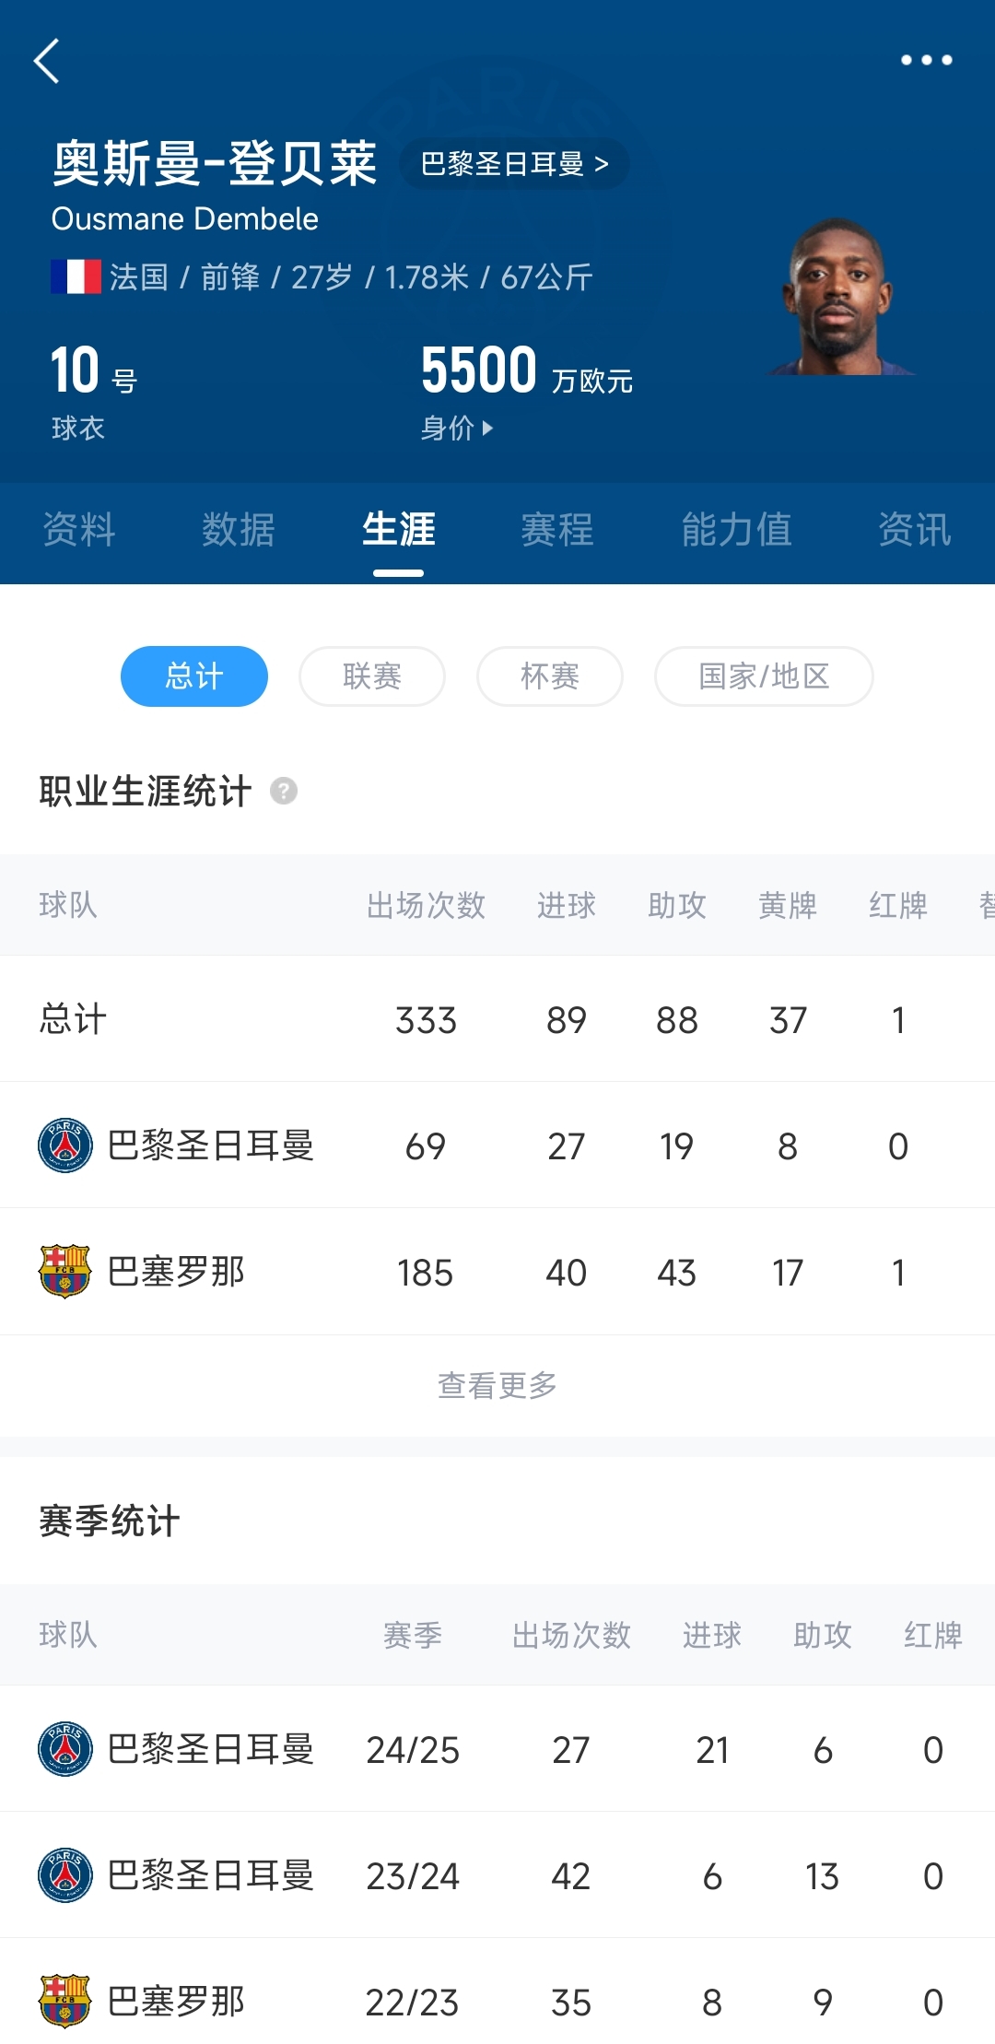Tap the French flag icon
This screenshot has width=995, height=2044.
click(76, 276)
